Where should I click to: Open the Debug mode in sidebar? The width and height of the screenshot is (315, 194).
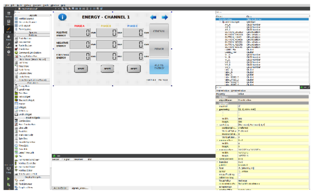coord(8,37)
